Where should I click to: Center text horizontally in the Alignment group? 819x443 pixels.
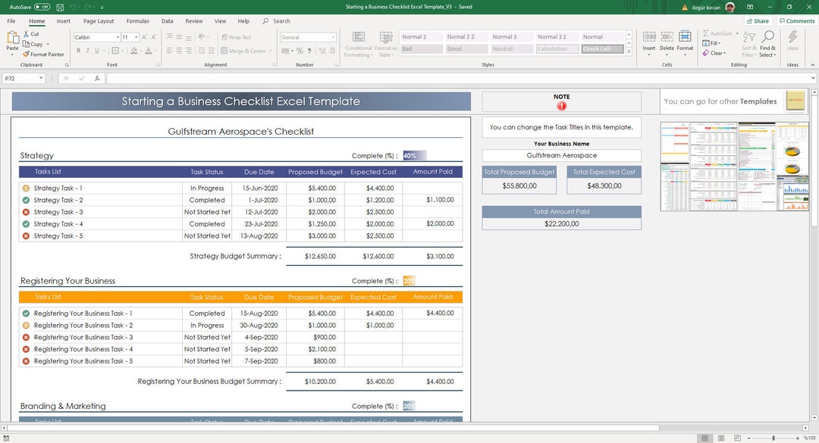[x=179, y=51]
